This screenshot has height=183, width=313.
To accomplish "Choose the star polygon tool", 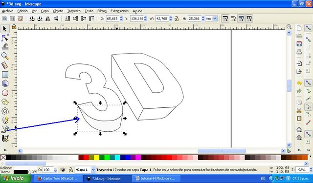I will pos(5,102).
